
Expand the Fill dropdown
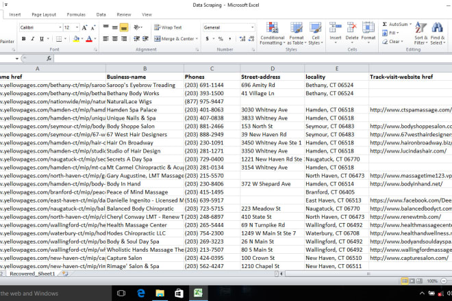(x=397, y=33)
